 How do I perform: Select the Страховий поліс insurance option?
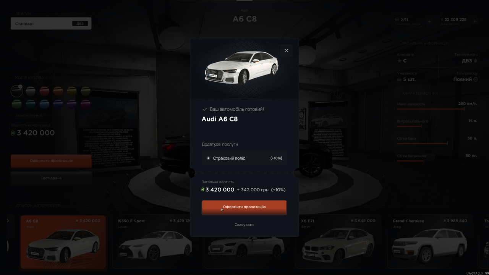244,158
